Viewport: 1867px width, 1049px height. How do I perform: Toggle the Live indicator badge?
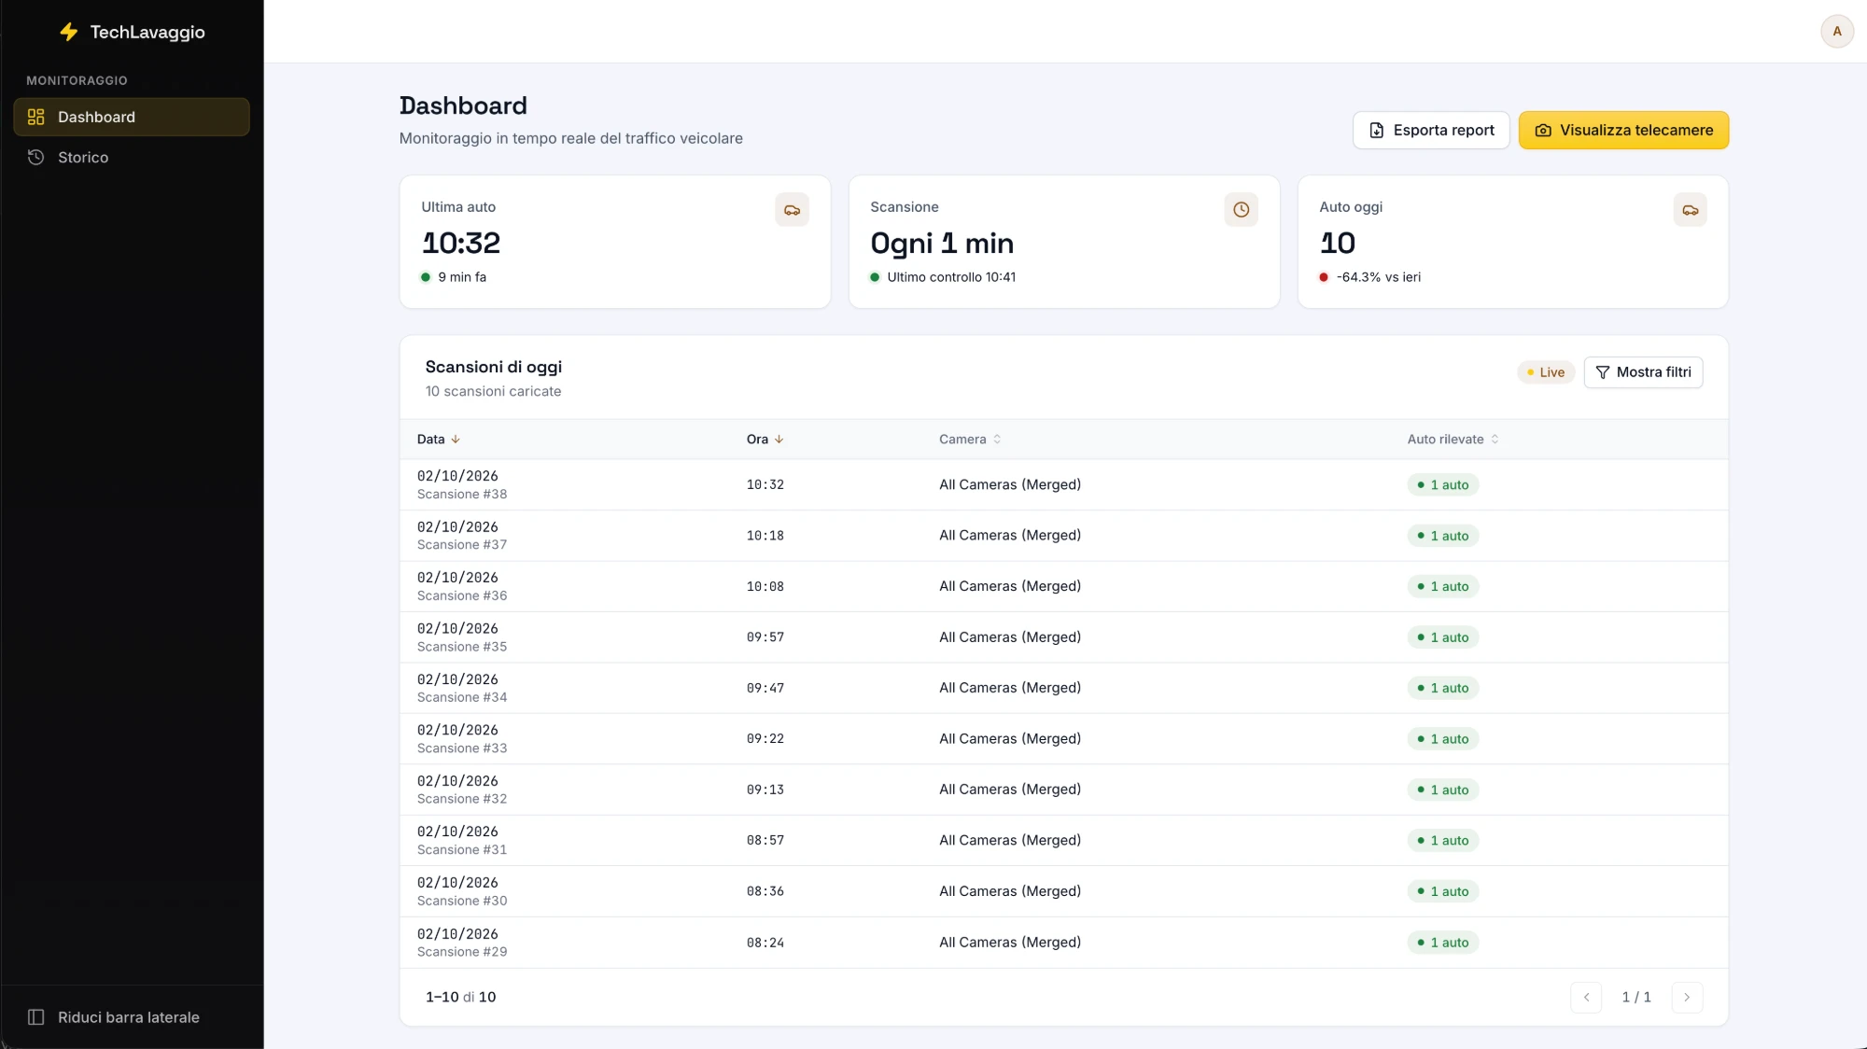tap(1546, 372)
